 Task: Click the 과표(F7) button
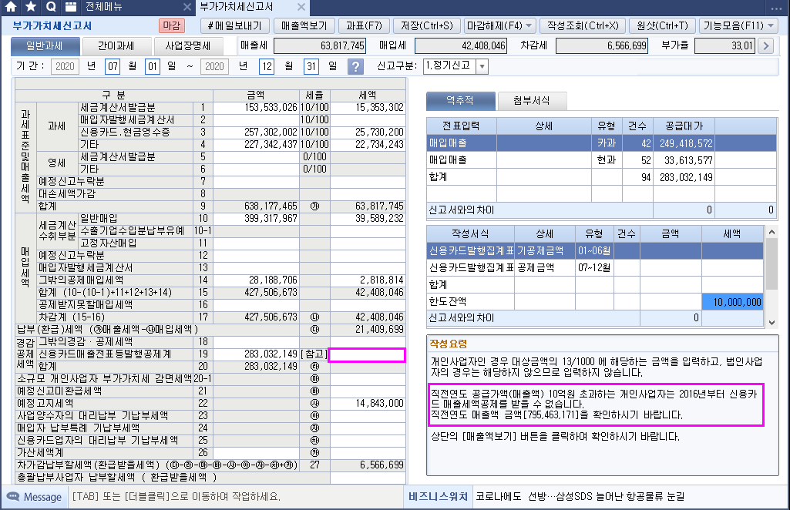pos(364,25)
